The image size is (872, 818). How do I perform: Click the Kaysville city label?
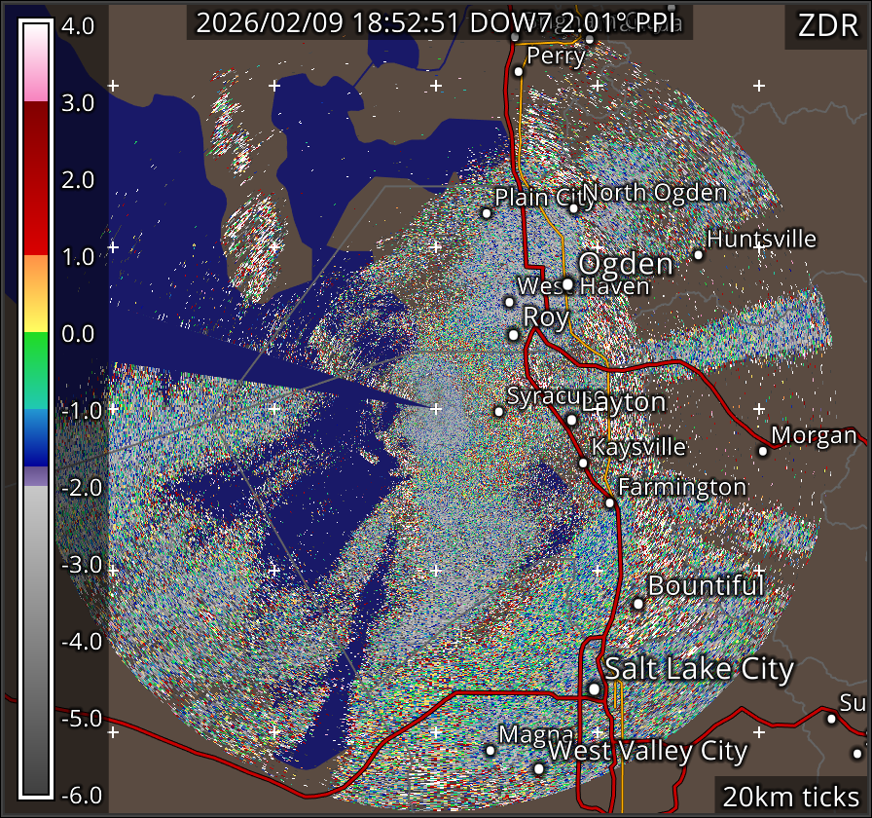pyautogui.click(x=638, y=448)
